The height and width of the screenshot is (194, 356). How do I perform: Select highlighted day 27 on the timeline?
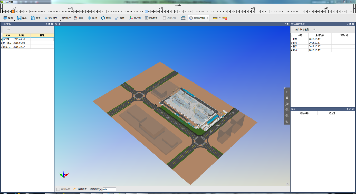point(13,12)
